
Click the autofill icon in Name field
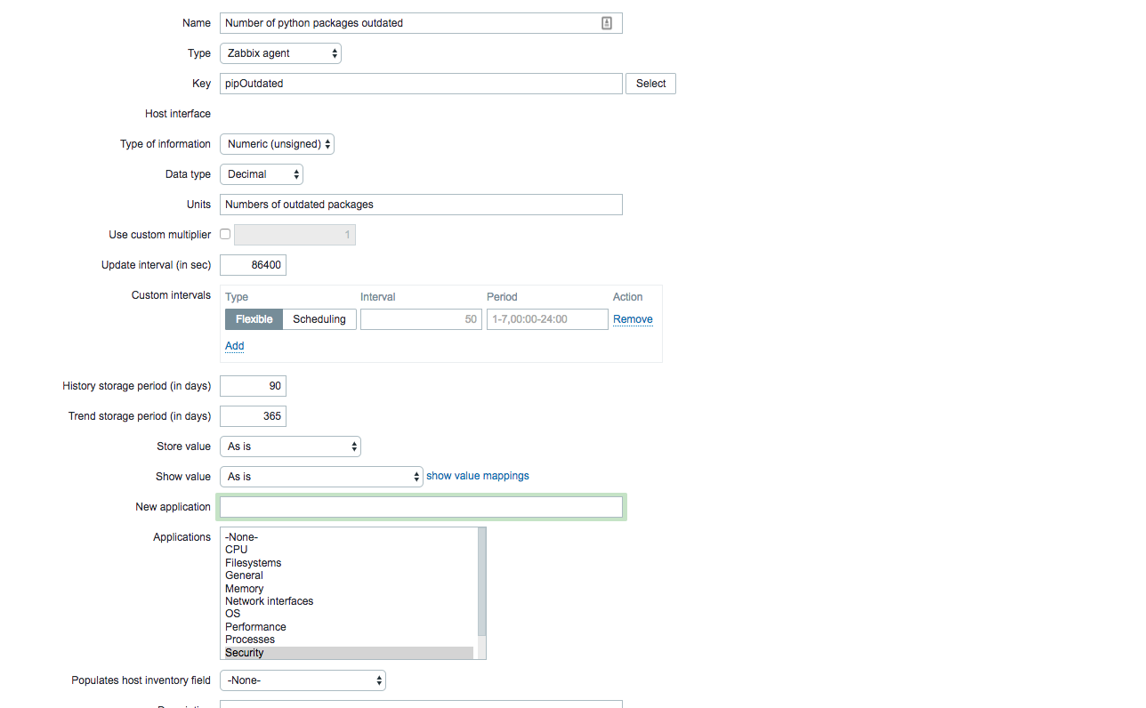point(607,23)
